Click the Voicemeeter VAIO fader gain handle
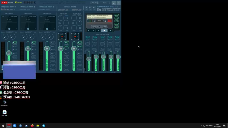This screenshot has width=228, height=128. 61,48
